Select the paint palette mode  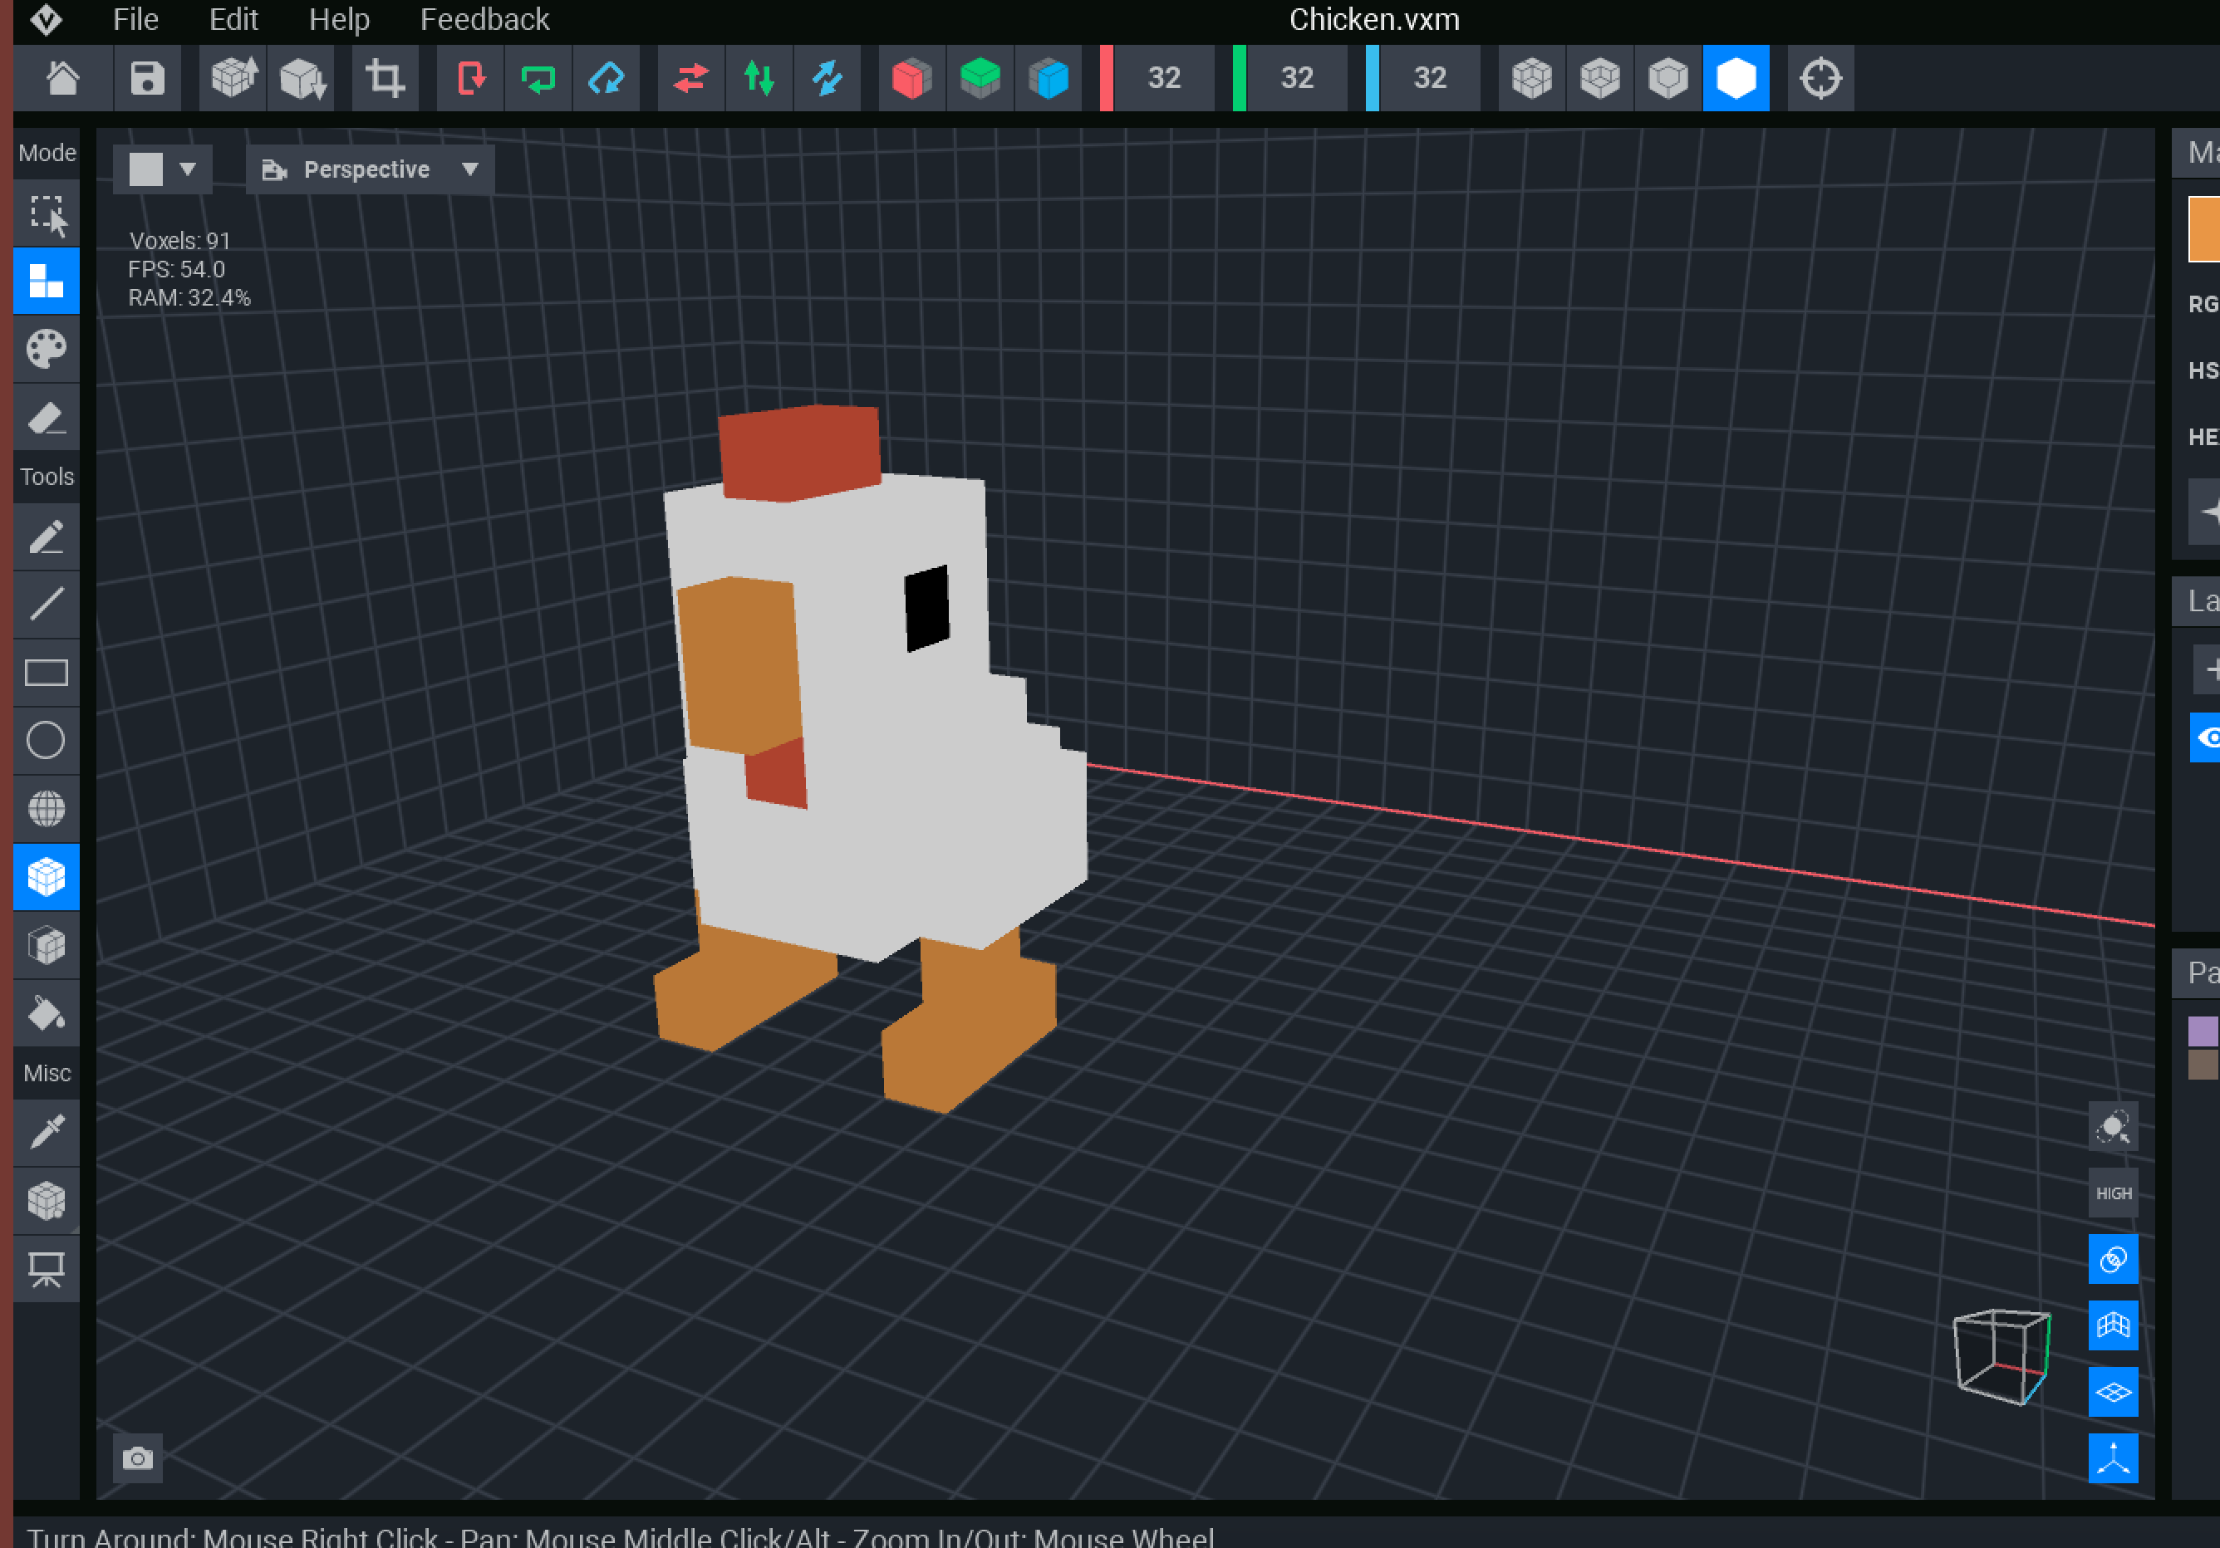point(46,349)
